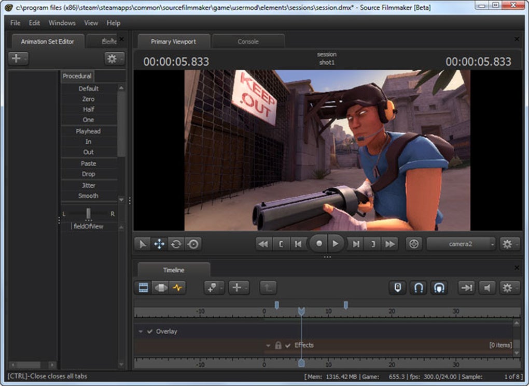This screenshot has width=529, height=386.
Task: Collapse the Overlay track group
Action: (x=141, y=331)
